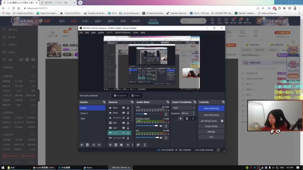Click Stop Streaming button
Image resolution: width=303 pixels, height=170 pixels.
pos(211,108)
